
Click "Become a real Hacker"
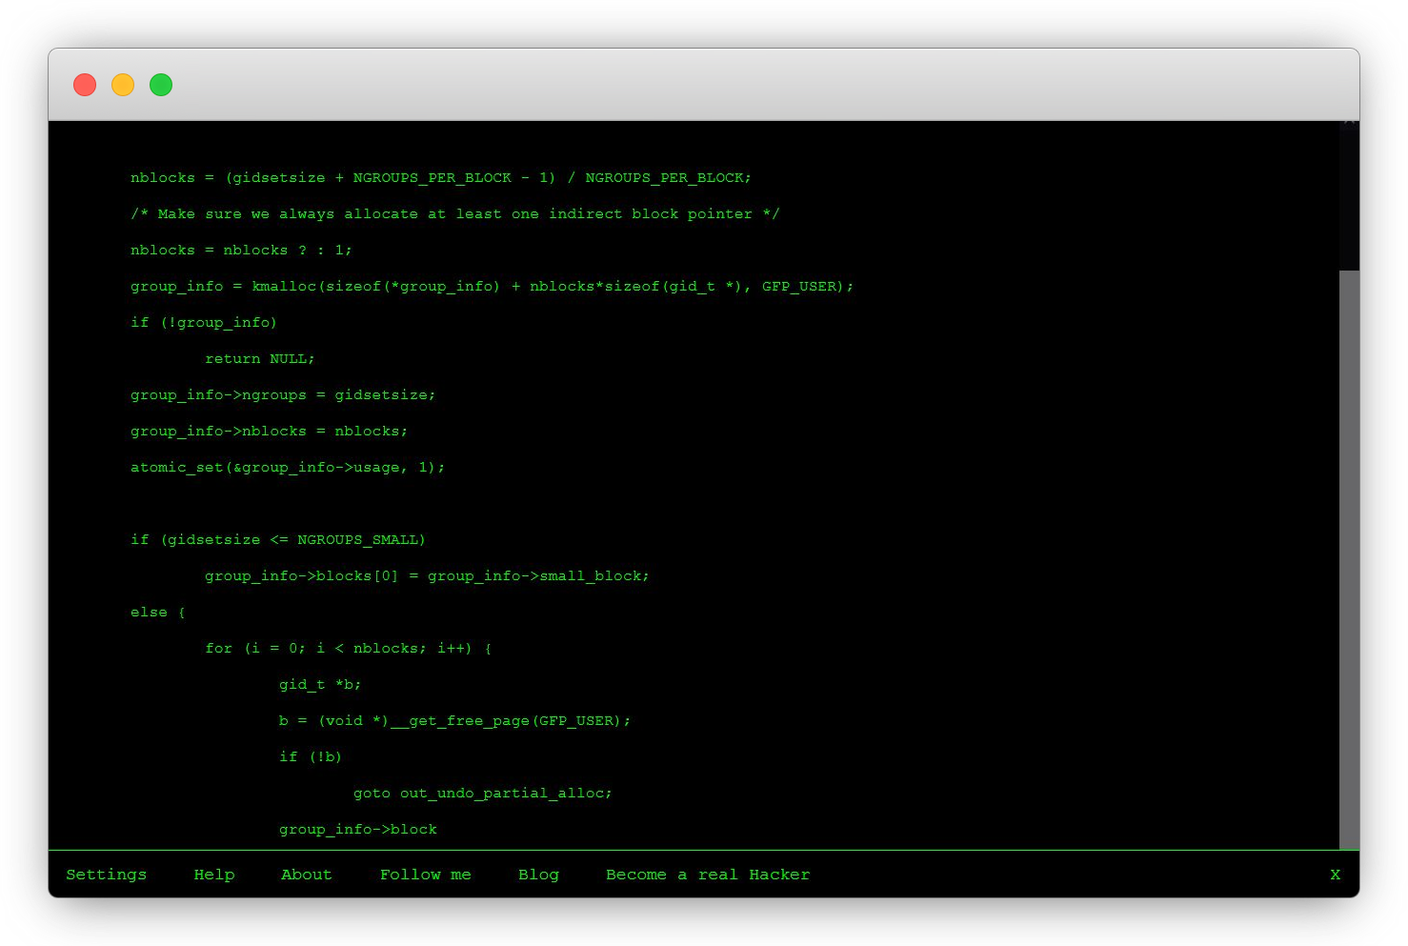point(707,874)
